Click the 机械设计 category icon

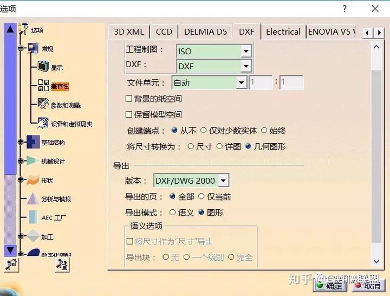(x=32, y=161)
